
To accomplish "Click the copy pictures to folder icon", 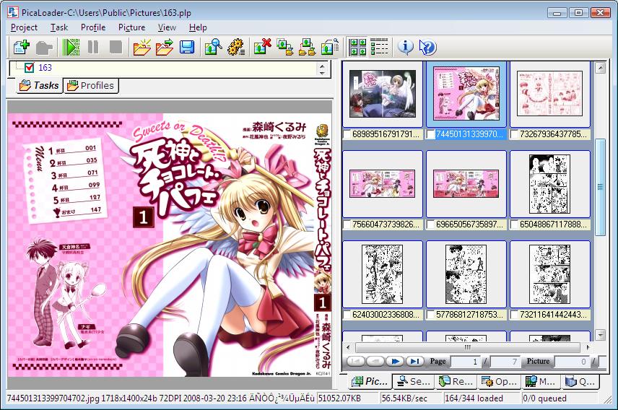I will (x=285, y=48).
